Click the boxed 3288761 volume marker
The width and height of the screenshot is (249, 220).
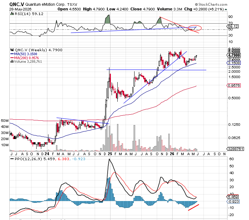click(x=235, y=149)
